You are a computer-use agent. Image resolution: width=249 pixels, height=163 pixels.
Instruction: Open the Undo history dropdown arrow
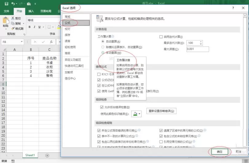pos(17,4)
